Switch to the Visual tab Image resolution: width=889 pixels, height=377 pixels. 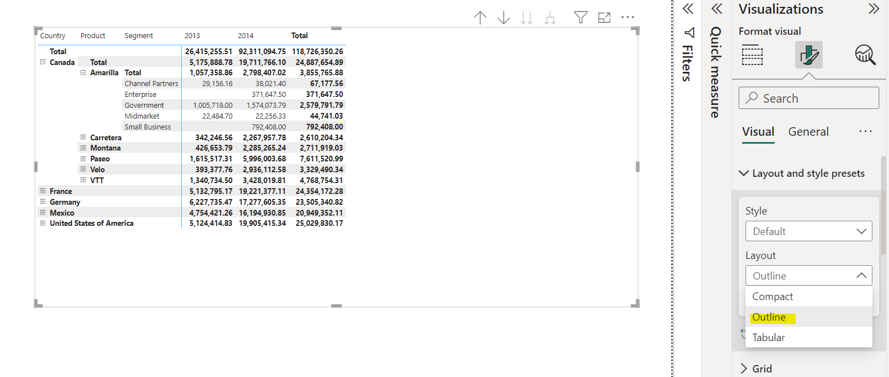[758, 132]
